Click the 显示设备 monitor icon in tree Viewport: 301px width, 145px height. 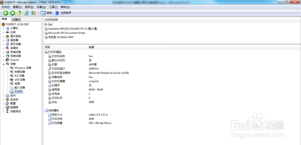point(7,44)
